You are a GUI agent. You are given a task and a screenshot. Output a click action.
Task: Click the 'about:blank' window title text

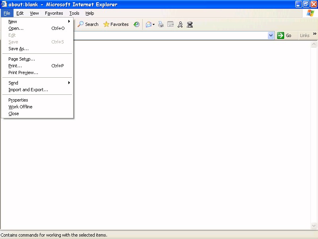[x=23, y=4]
